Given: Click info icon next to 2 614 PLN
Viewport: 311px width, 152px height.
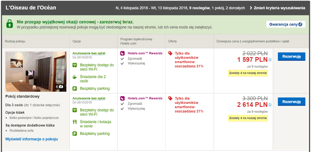Looking at the screenshot, I should (270, 105).
